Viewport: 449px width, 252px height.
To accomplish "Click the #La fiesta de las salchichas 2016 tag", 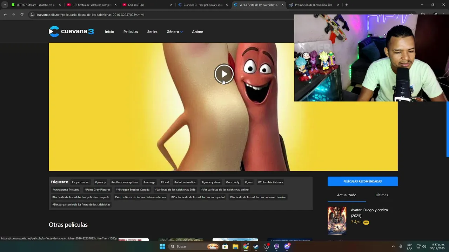I will click(175, 190).
